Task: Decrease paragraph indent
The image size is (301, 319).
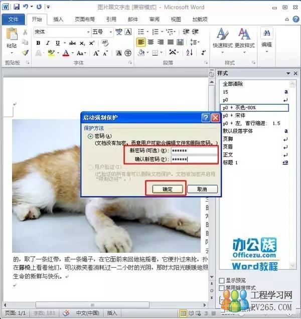Action: tap(186, 32)
